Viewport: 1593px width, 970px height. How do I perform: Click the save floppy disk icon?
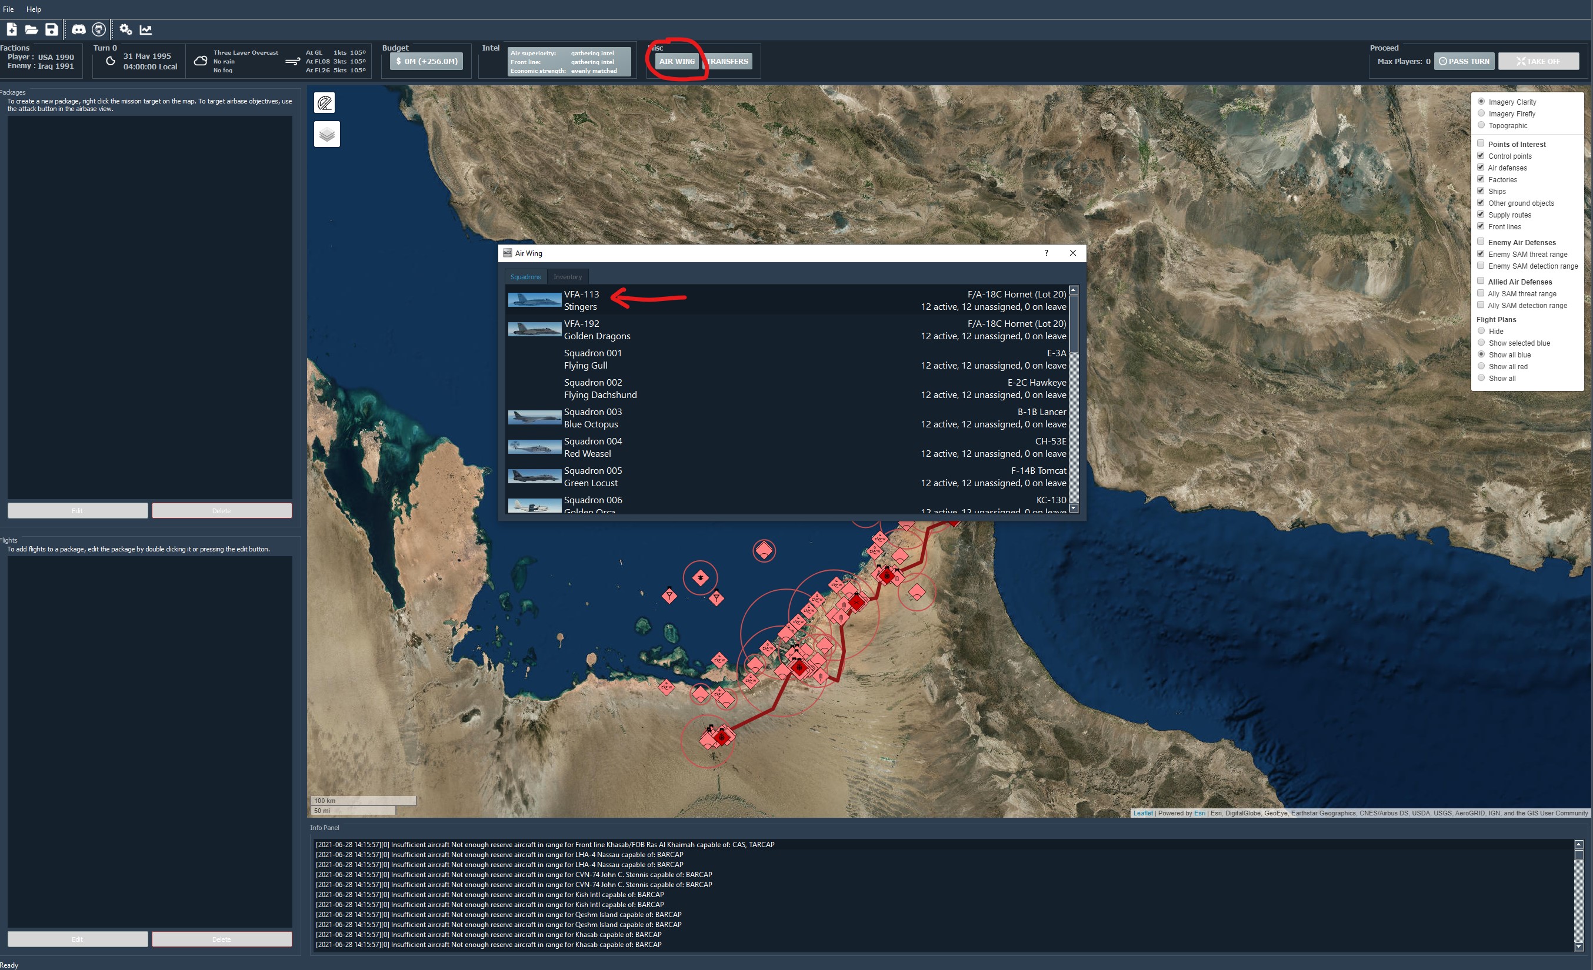pos(51,29)
